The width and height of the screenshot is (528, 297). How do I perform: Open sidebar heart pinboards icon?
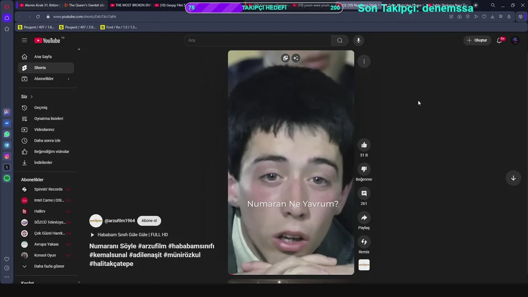click(7, 259)
